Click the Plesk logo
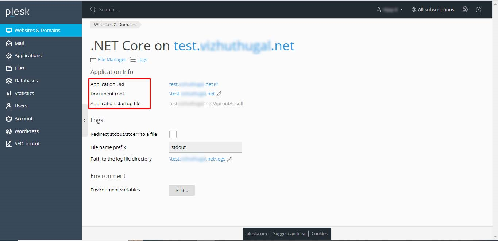 coord(18,12)
